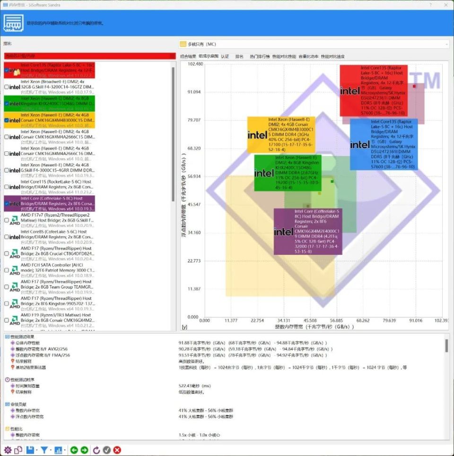Click the memory module icon in blue header

[13, 23]
